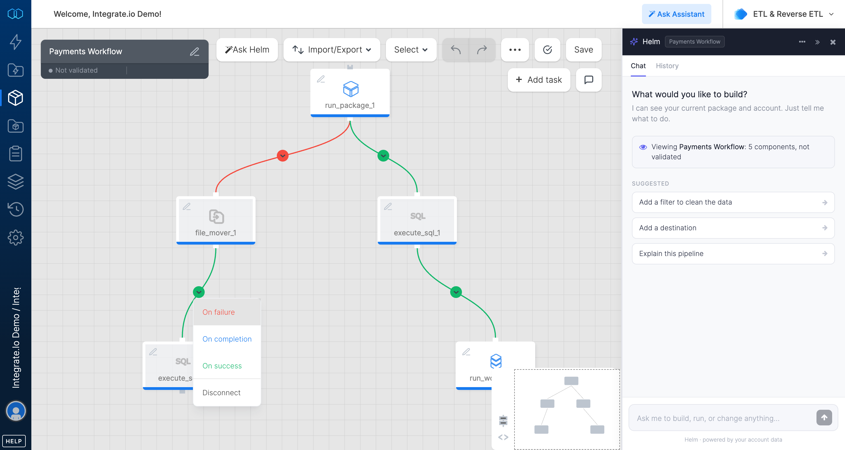Click the file_mover_1 copy icon
The width and height of the screenshot is (845, 450).
(x=216, y=216)
